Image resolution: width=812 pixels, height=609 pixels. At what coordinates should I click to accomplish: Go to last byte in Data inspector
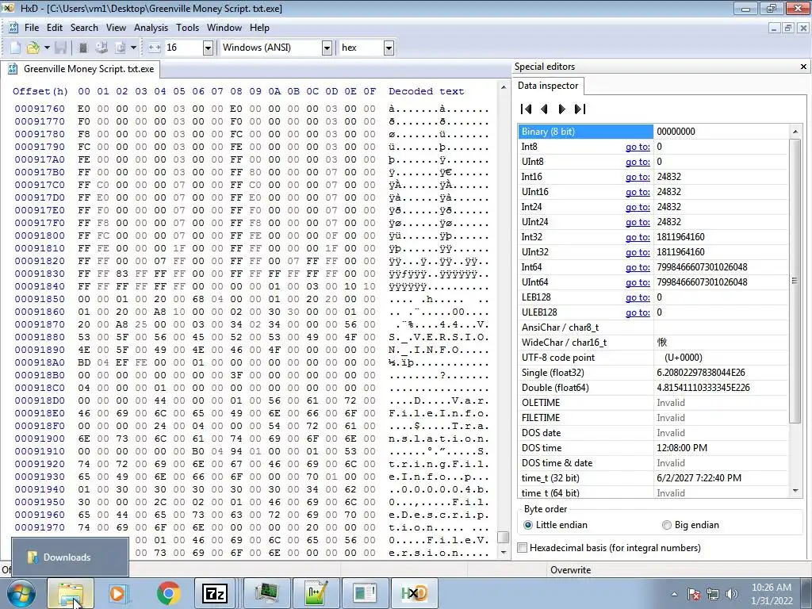coord(580,109)
